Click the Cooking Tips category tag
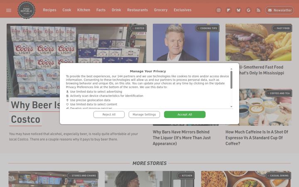The width and height of the screenshot is (299, 187). [x=208, y=28]
